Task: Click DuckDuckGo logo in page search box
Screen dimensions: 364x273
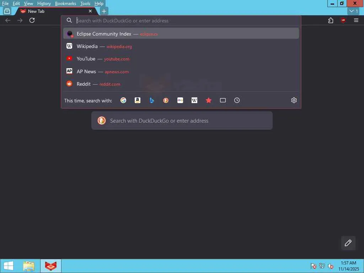Action: (x=102, y=121)
